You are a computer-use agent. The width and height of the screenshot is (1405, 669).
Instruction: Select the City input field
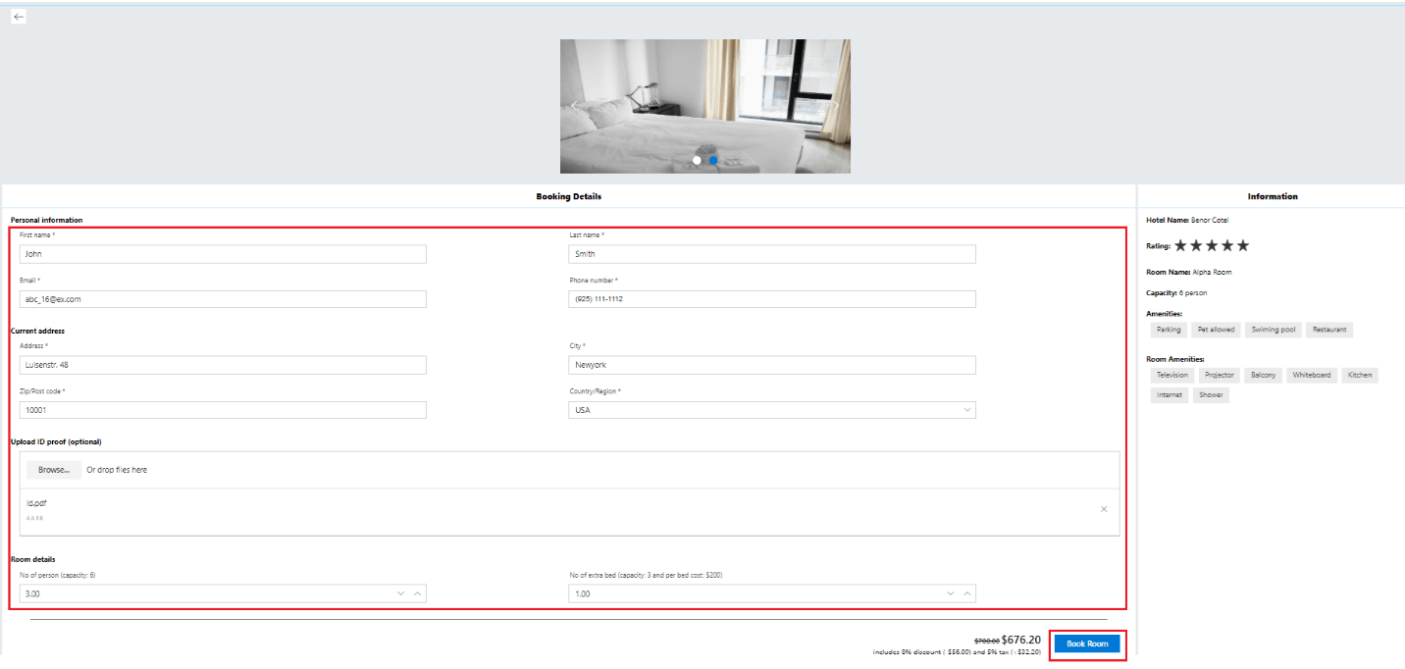[x=771, y=365]
